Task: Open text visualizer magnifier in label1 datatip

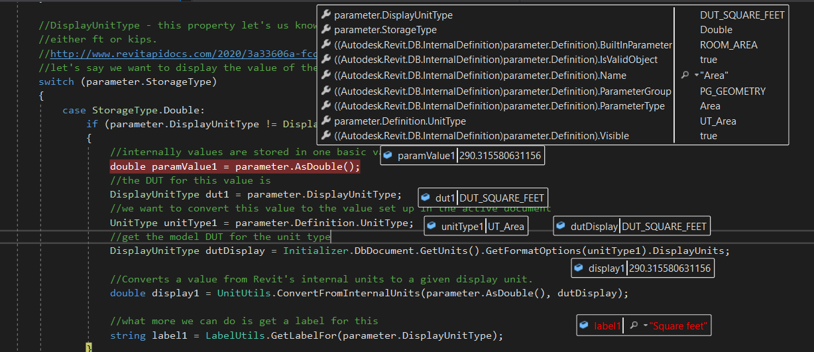Action: (x=634, y=325)
